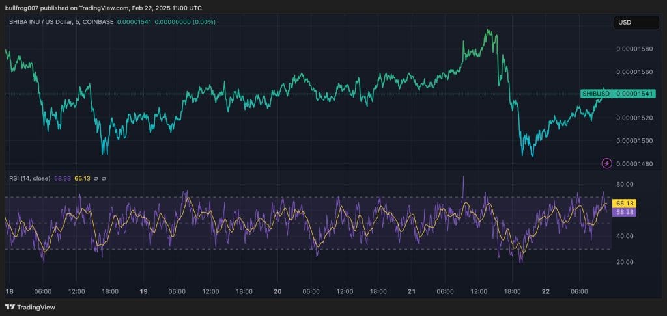
Task: Click the SHIBUSD price label tag
Action: [596, 94]
